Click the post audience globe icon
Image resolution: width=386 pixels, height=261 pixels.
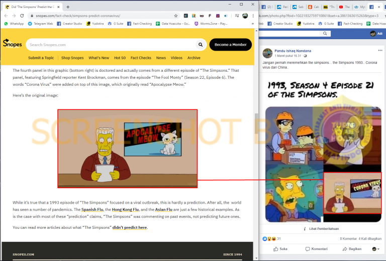305,56
